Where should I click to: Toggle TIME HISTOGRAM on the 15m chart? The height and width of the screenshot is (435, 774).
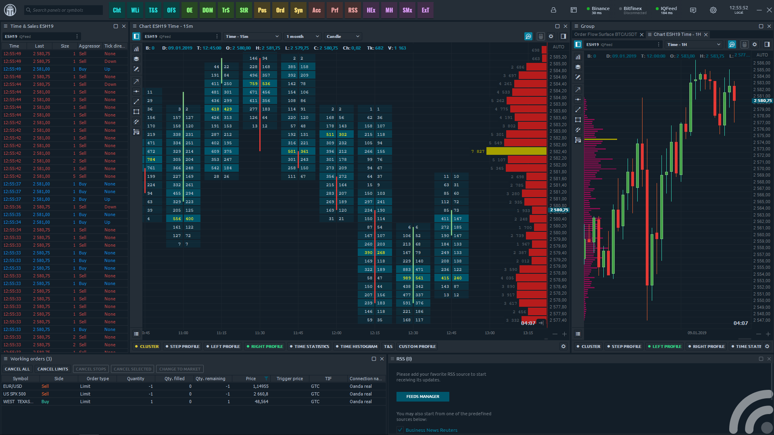[357, 346]
